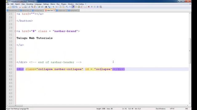Close the index.html tab with its X
The height and width of the screenshot is (110, 197).
point(54,10)
